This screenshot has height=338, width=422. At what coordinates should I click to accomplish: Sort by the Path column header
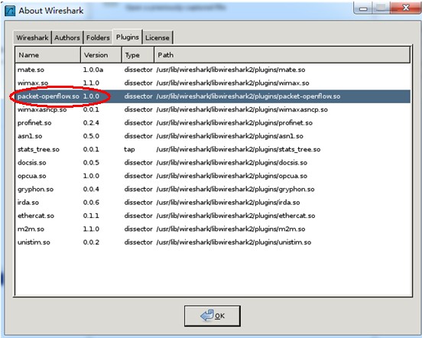point(282,55)
